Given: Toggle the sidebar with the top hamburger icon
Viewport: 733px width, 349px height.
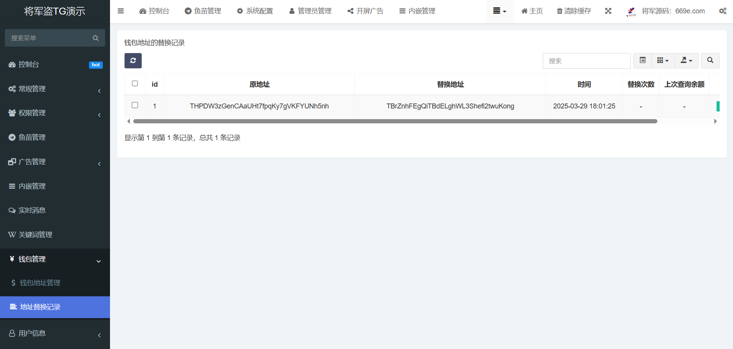Looking at the screenshot, I should click(x=121, y=11).
